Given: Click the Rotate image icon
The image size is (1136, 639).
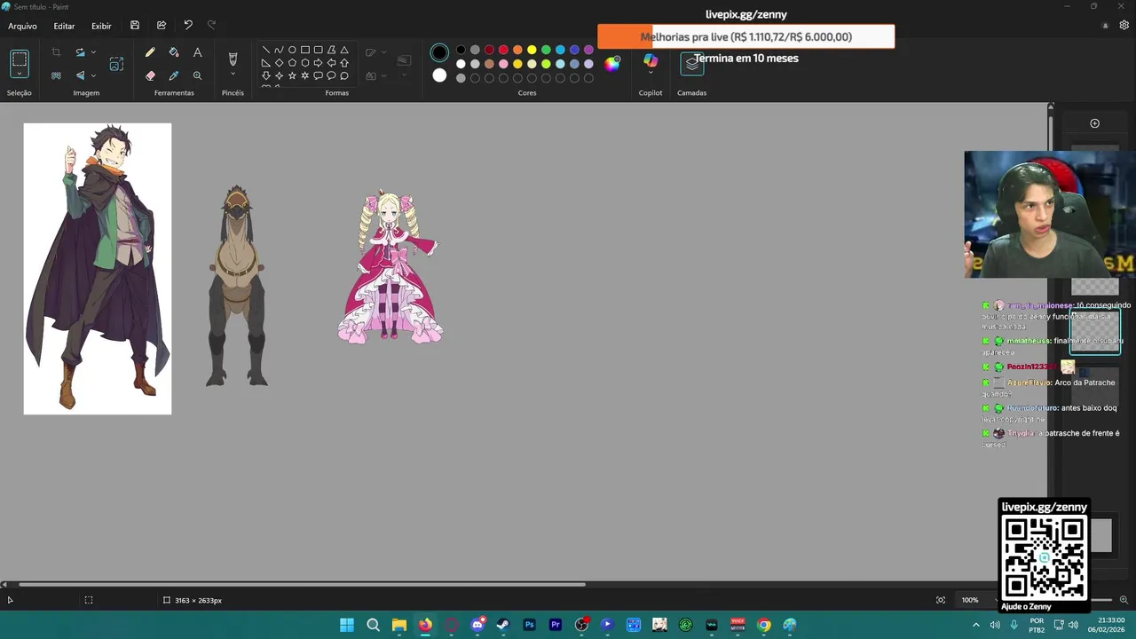Looking at the screenshot, I should [x=80, y=52].
